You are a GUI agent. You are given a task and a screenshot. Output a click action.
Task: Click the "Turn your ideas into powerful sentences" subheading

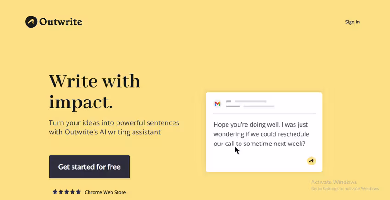click(x=114, y=123)
